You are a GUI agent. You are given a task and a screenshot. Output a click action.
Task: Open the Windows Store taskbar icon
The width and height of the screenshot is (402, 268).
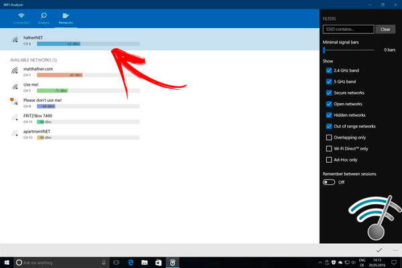pos(158,263)
